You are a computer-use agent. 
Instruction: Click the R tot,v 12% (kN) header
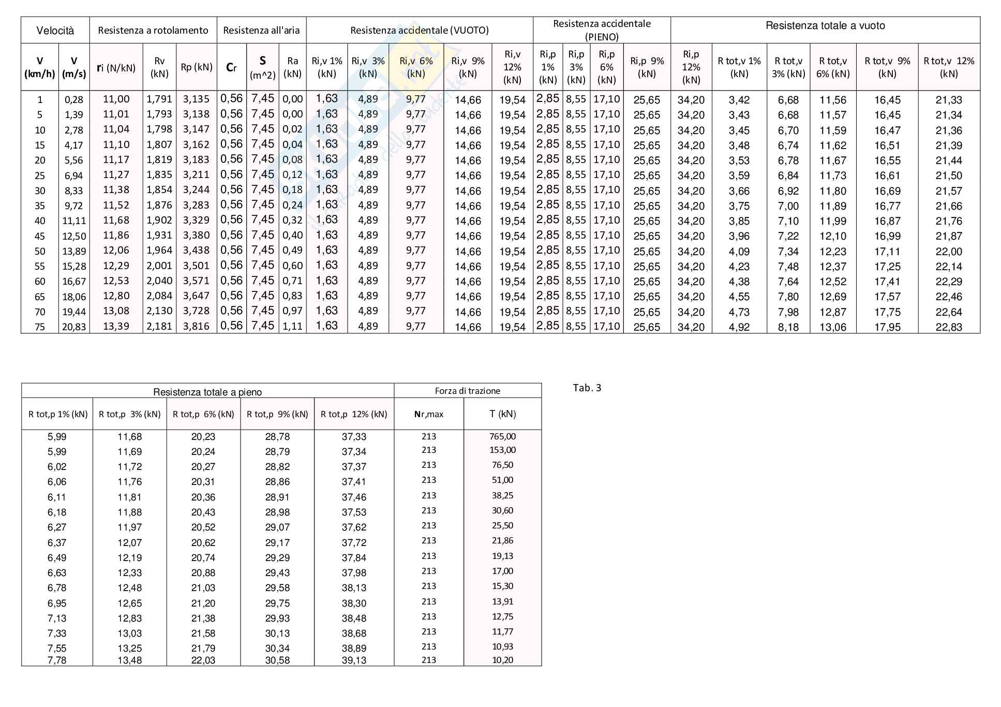pyautogui.click(x=949, y=67)
